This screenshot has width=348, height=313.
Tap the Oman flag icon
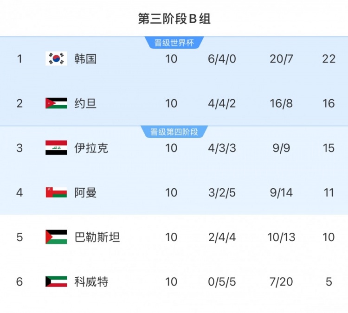(x=56, y=192)
